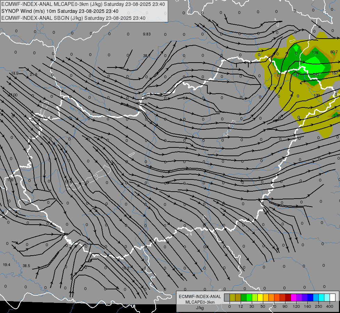The width and height of the screenshot is (340, 313).
Task: Click the olive-yellow legend swatch above 0
Action: [232, 297]
